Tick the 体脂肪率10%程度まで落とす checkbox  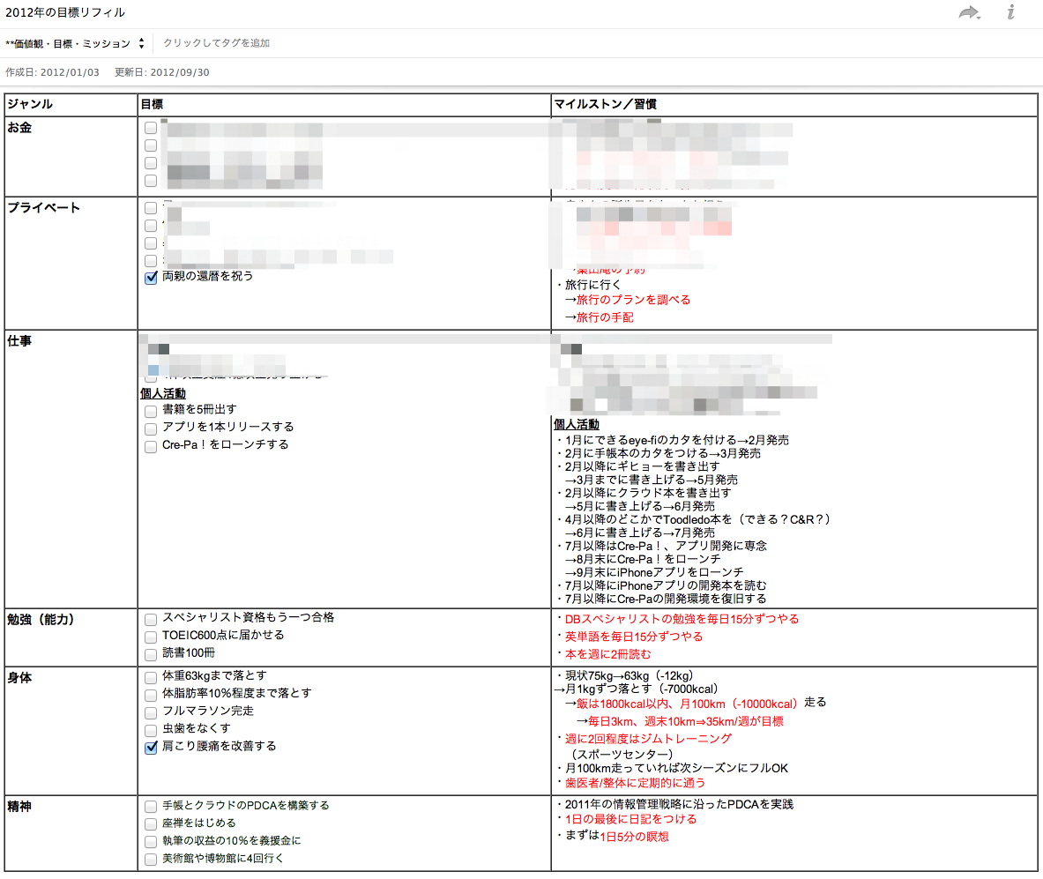click(151, 695)
